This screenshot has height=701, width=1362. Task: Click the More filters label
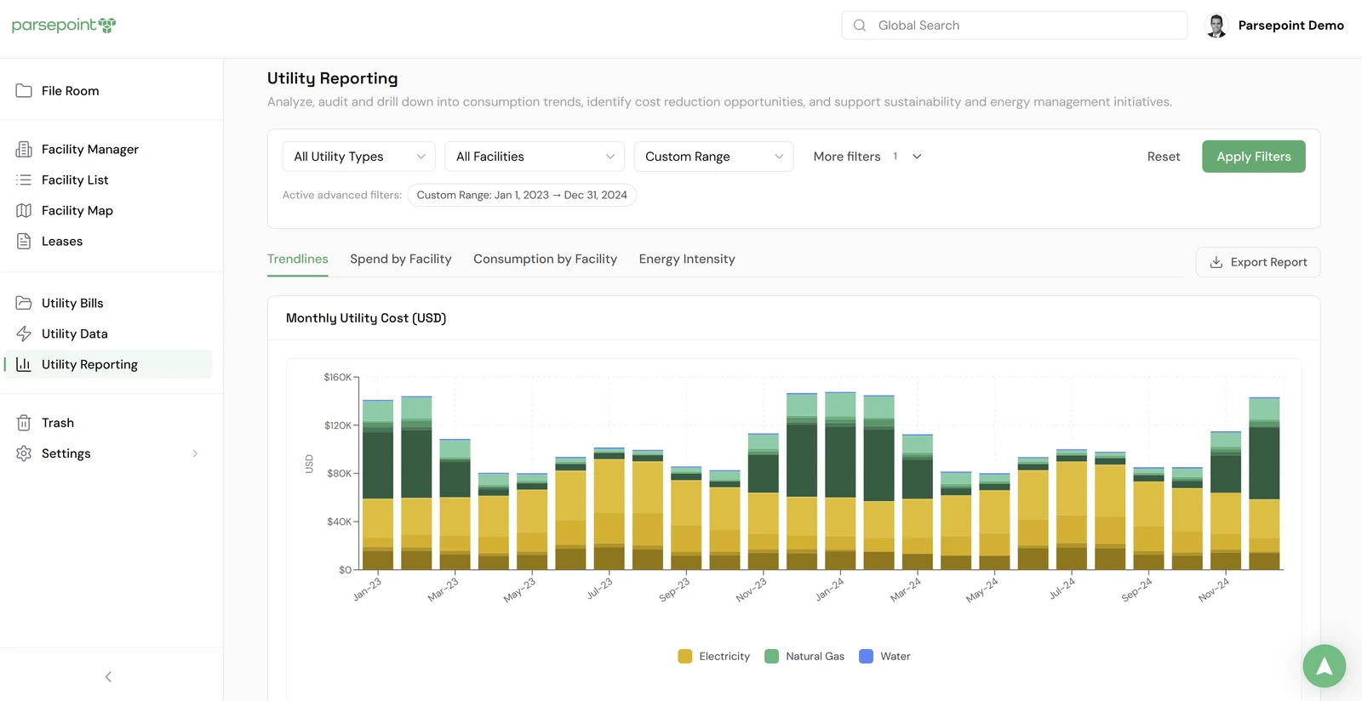[847, 157]
